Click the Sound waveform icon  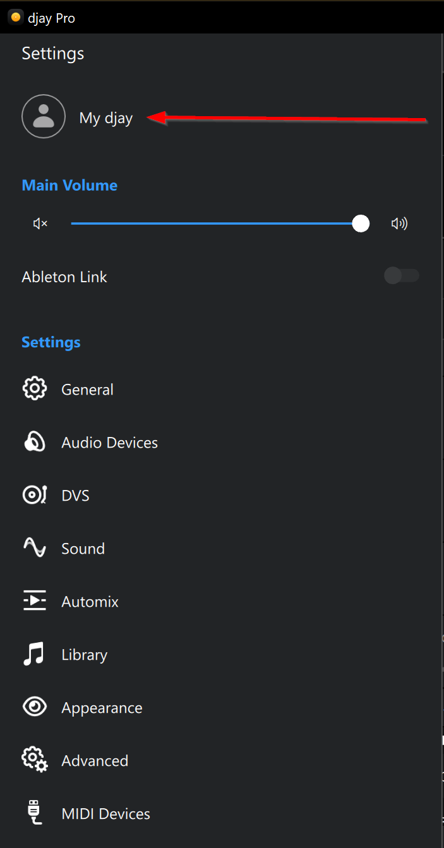point(35,548)
